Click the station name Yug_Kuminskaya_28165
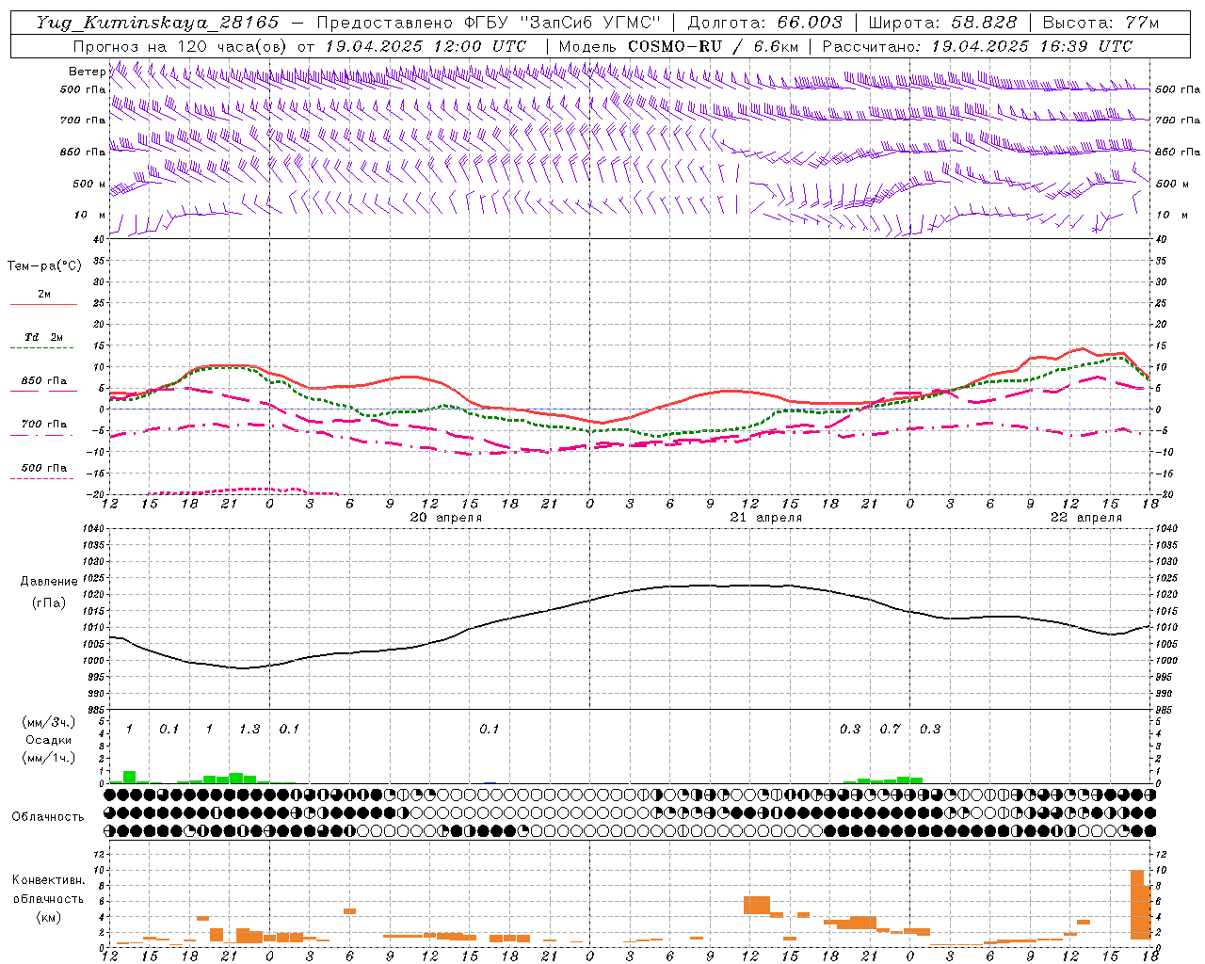The height and width of the screenshot is (964, 1205). (158, 23)
